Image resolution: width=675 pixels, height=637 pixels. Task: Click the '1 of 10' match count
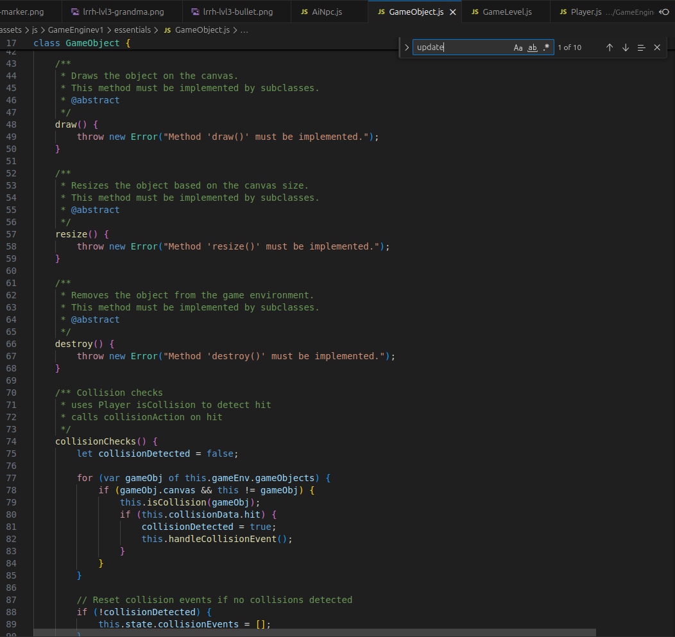pyautogui.click(x=569, y=47)
